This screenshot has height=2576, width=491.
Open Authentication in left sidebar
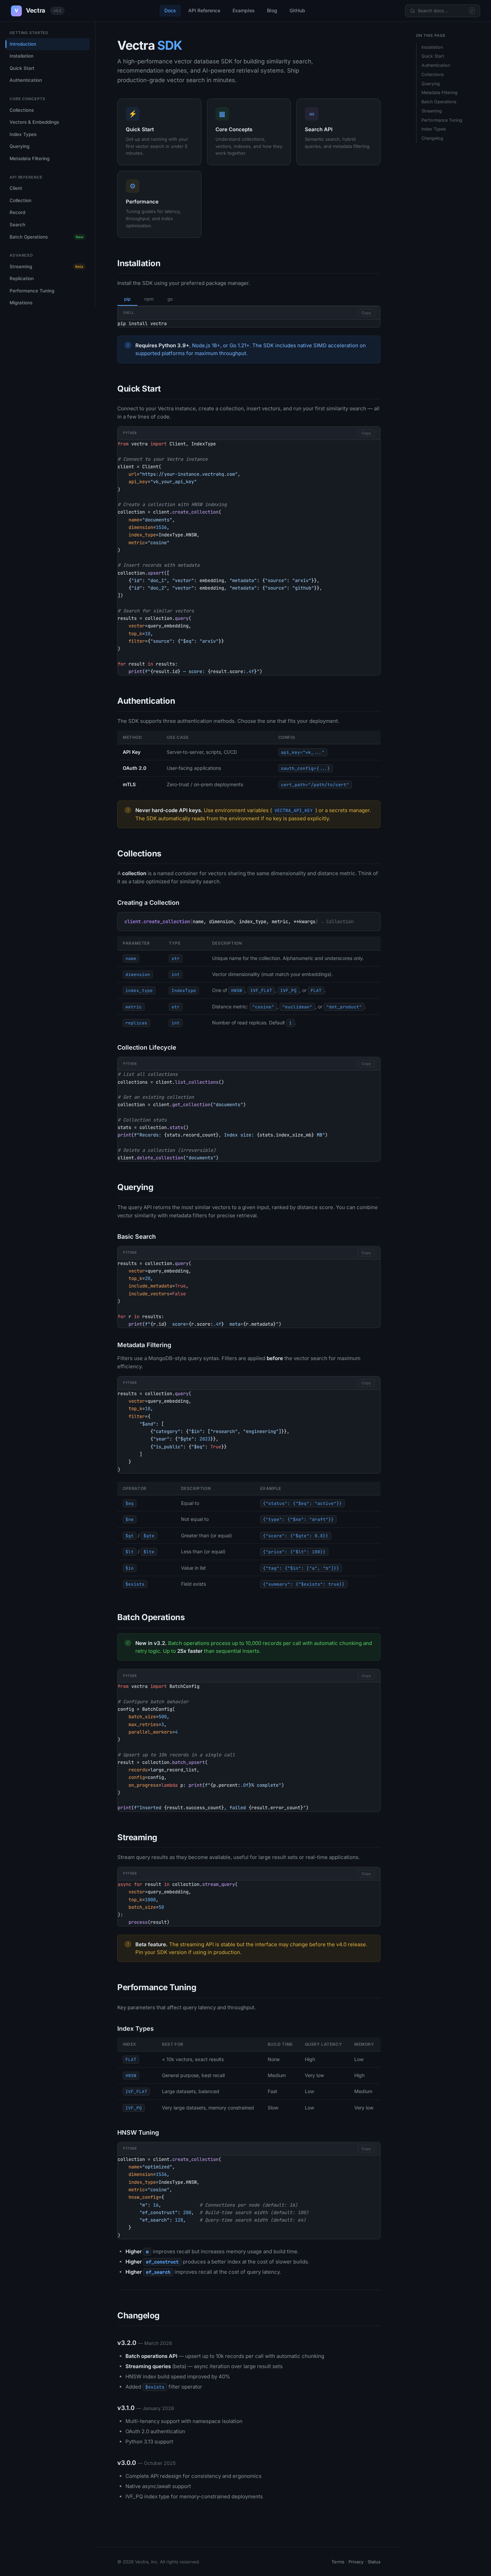click(x=47, y=80)
